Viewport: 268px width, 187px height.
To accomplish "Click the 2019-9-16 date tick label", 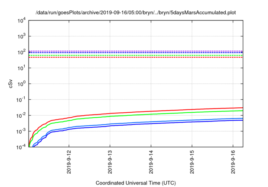I will click(x=233, y=162).
